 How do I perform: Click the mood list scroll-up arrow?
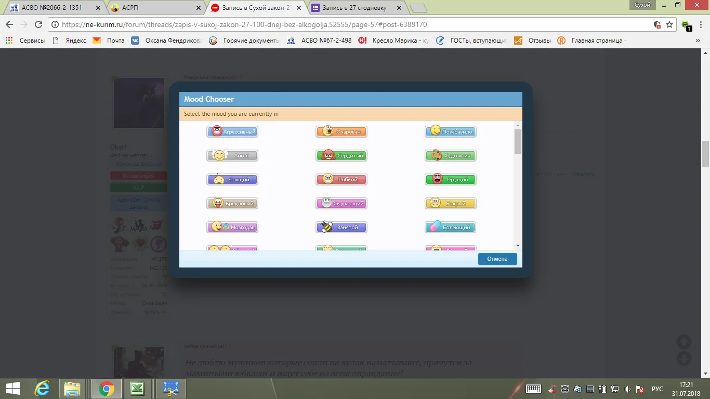point(518,125)
